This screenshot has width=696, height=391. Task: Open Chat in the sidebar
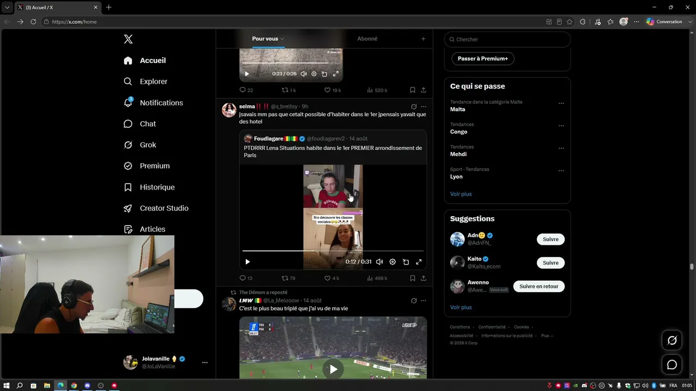point(140,124)
